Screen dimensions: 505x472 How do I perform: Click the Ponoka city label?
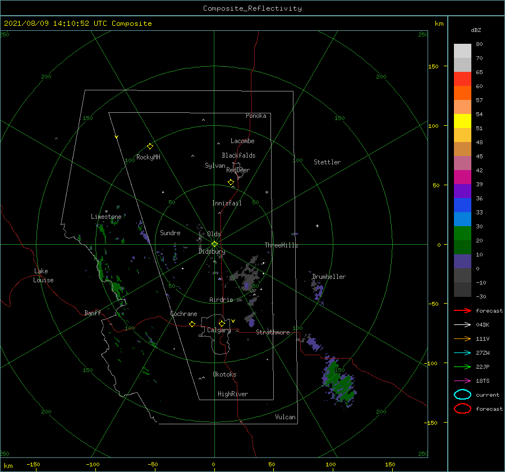[256, 116]
